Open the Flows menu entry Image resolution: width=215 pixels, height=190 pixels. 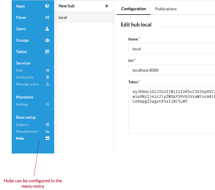click(x=33, y=17)
